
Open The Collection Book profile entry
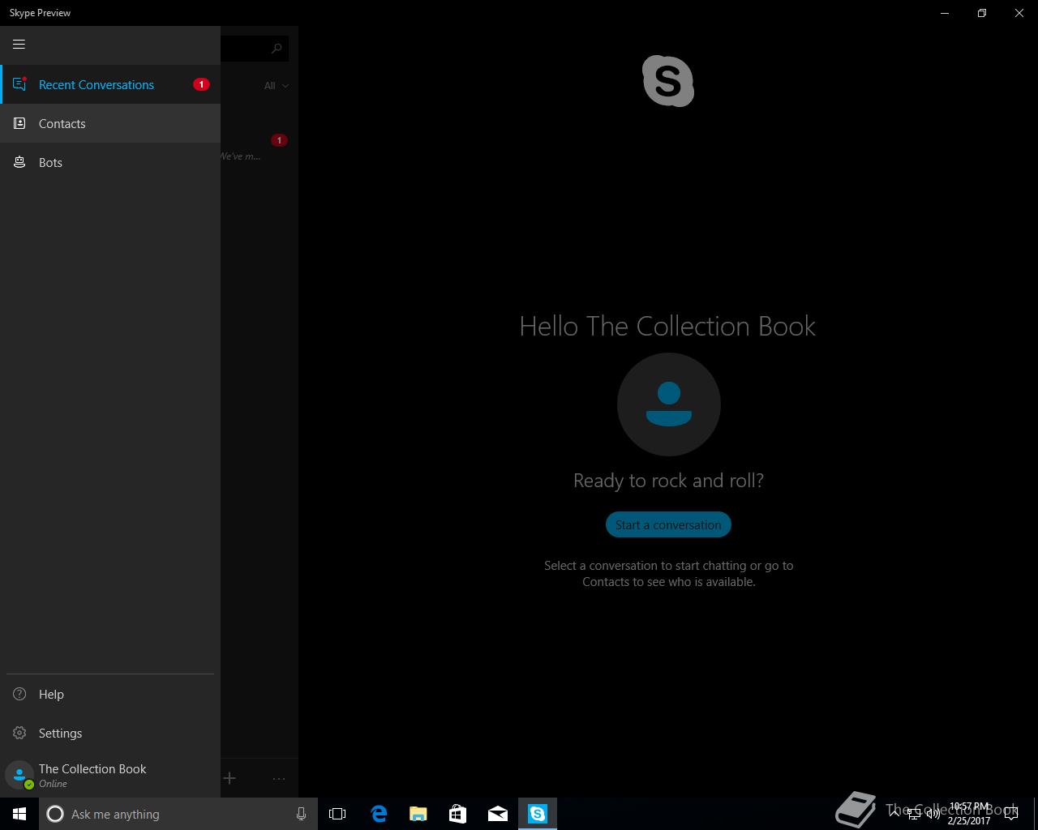110,775
